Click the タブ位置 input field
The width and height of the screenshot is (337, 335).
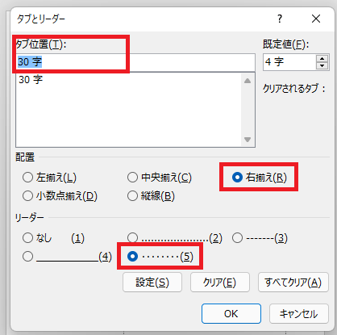point(135,62)
